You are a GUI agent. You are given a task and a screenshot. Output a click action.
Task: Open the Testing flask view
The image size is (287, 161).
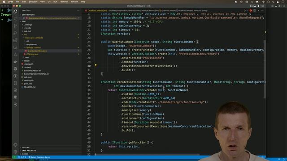point(16,55)
